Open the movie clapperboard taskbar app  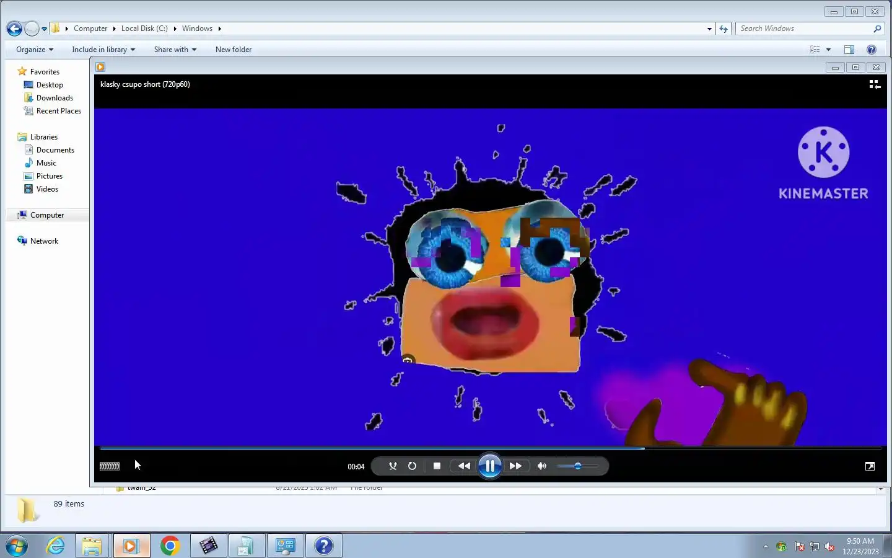point(208,546)
